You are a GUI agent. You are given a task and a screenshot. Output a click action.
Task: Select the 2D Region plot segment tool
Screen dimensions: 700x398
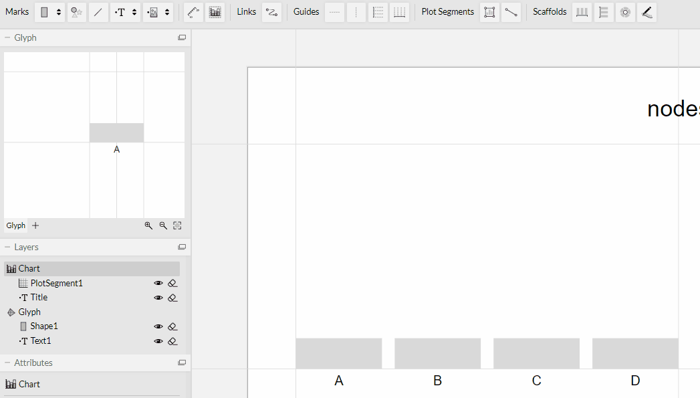489,12
